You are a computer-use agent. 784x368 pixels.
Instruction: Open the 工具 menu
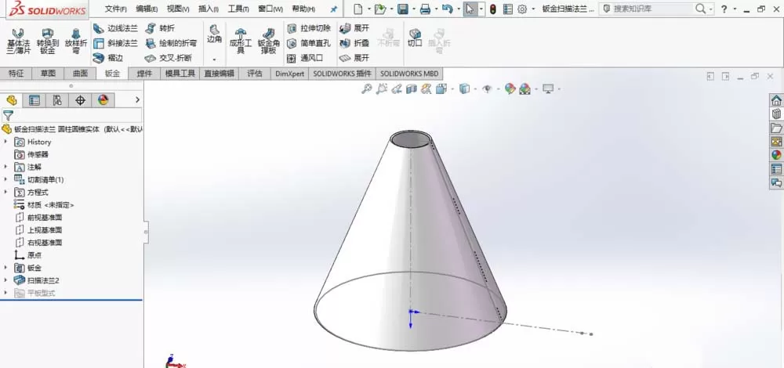[x=238, y=9]
